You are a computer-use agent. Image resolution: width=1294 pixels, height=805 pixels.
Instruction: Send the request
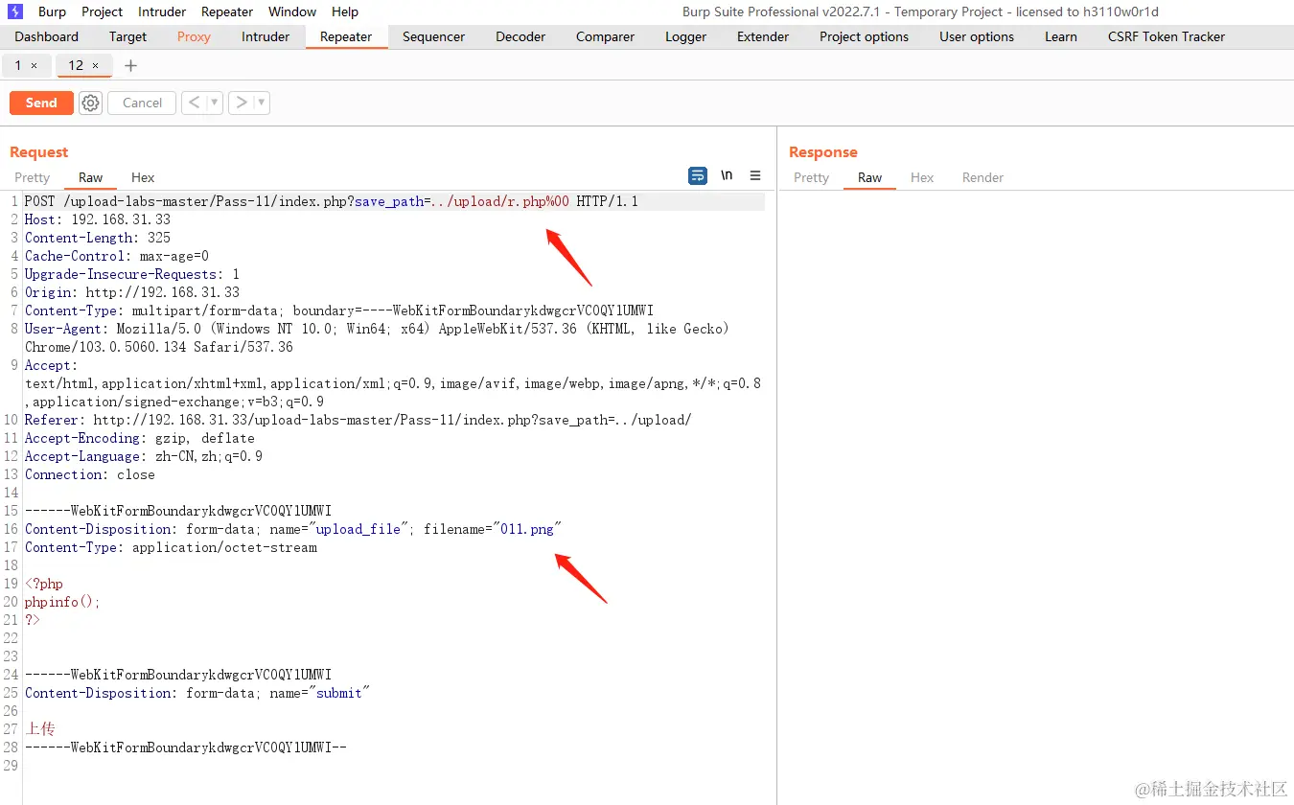coord(41,103)
